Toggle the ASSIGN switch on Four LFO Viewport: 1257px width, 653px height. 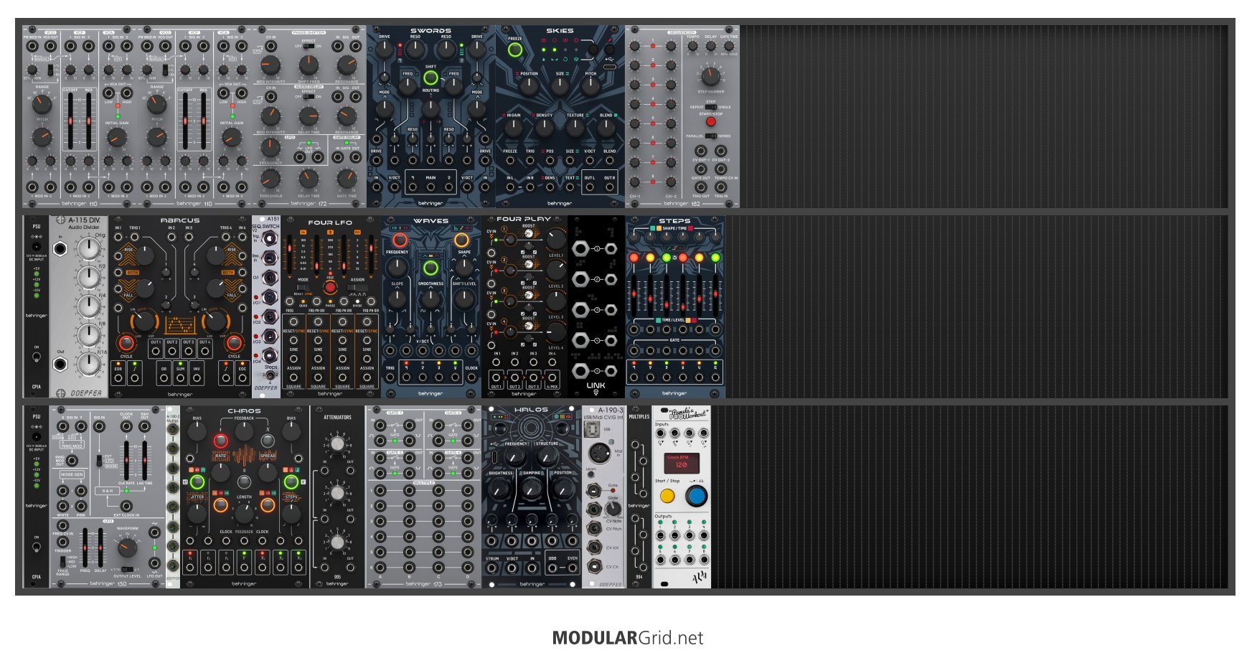point(357,287)
